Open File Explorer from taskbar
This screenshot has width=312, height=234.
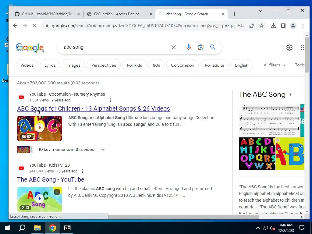[x=37, y=228]
